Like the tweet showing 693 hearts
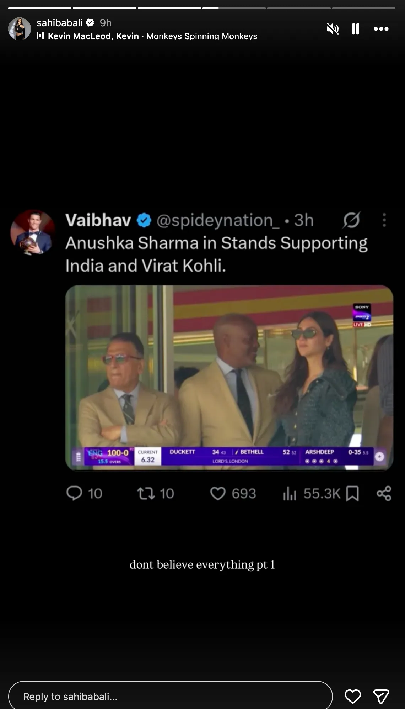 [x=218, y=493]
